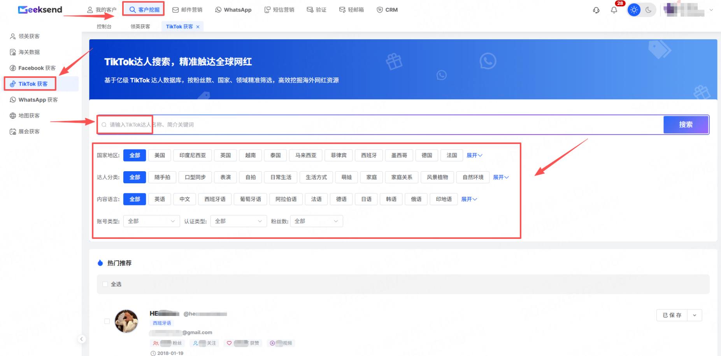Viewport: 721px width, 356px height.
Task: Click the creator's gmail.com email address
Action: [181, 332]
